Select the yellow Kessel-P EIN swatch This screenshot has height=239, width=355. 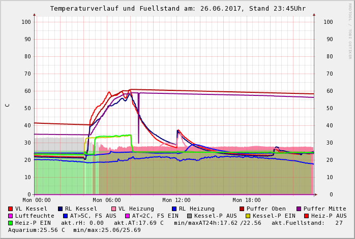pyautogui.click(x=248, y=216)
